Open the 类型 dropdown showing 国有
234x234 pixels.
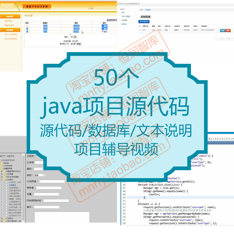(x=39, y=175)
